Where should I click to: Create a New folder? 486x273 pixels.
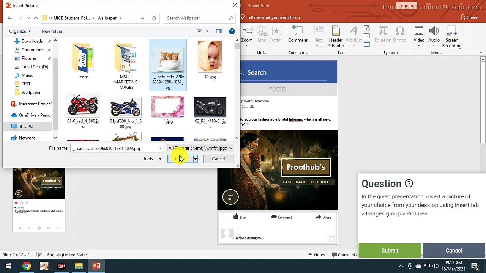coord(52,31)
